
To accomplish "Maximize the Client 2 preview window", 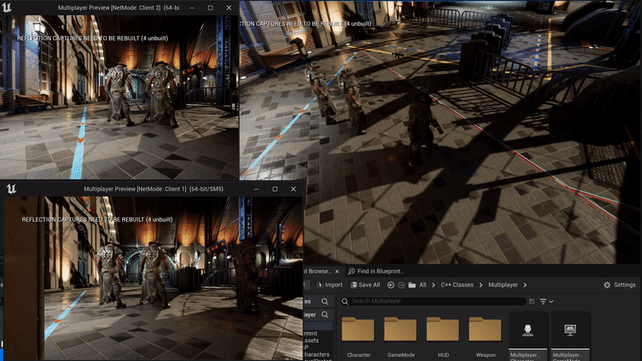I will pyautogui.click(x=210, y=8).
